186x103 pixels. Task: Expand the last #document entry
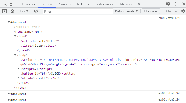click(9, 100)
